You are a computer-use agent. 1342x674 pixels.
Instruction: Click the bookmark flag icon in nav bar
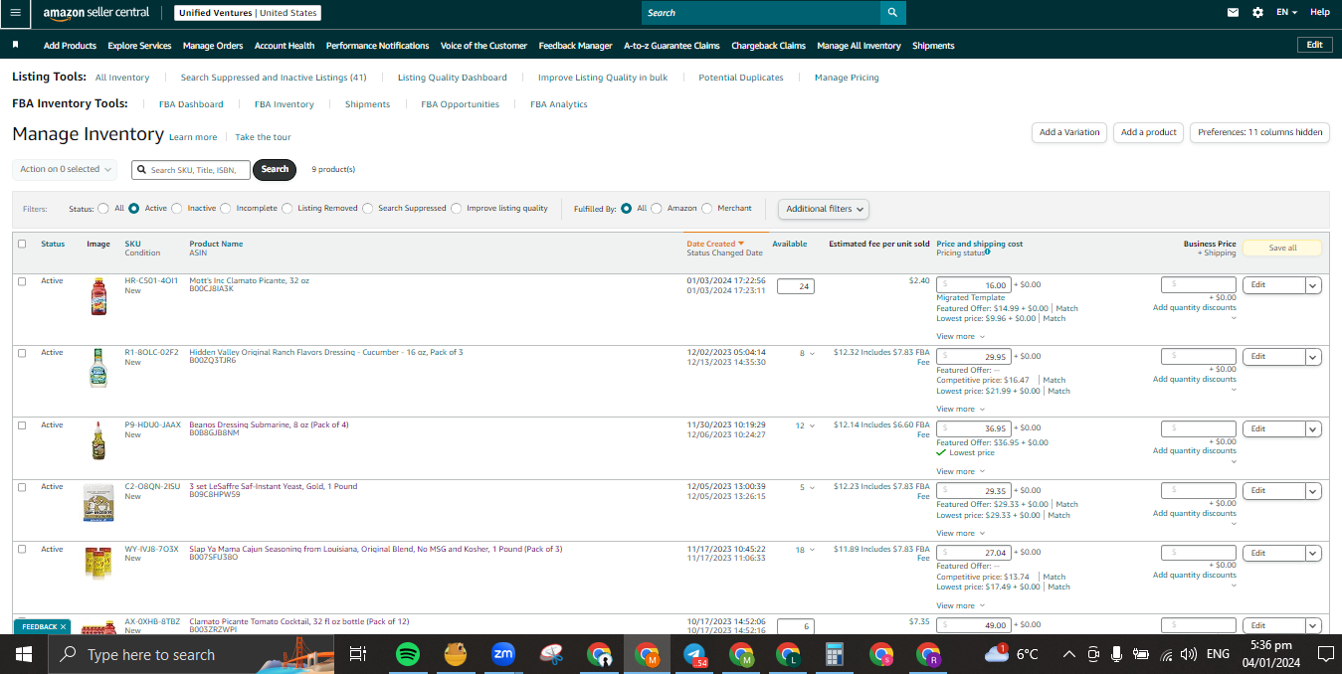16,45
